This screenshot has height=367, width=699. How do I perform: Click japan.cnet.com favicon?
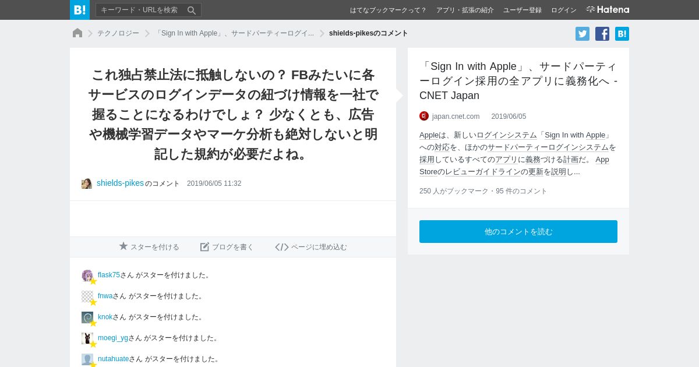click(x=424, y=116)
